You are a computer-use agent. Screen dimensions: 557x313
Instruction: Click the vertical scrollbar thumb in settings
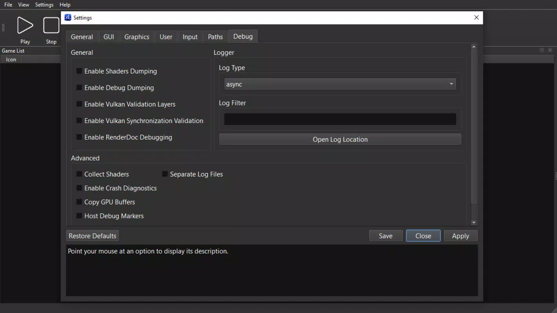[x=474, y=126]
